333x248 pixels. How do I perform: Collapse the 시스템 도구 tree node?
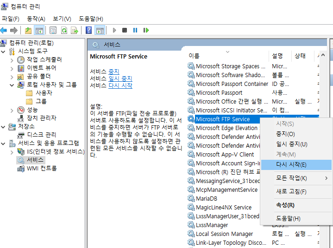click(3, 51)
